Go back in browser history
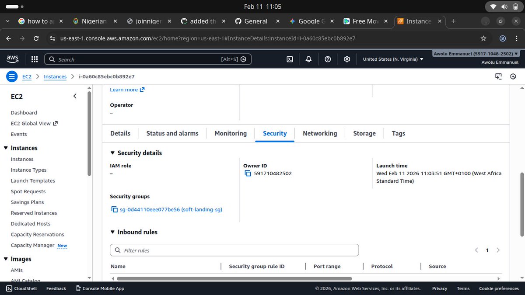Screen dimensions: 525x295 click(x=8, y=38)
